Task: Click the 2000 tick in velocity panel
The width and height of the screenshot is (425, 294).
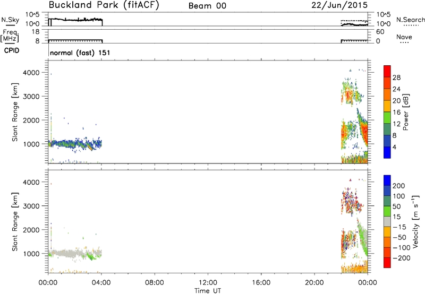Action: (x=31, y=230)
